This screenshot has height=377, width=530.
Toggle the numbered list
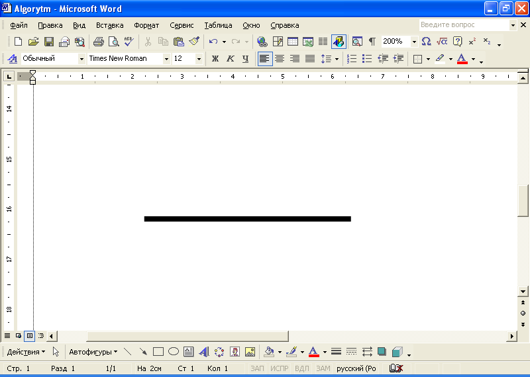point(352,59)
